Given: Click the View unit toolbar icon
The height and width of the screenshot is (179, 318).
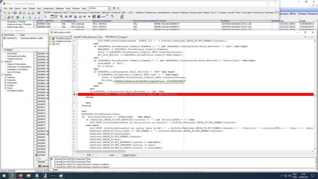Looking at the screenshot, I should tap(5, 18).
